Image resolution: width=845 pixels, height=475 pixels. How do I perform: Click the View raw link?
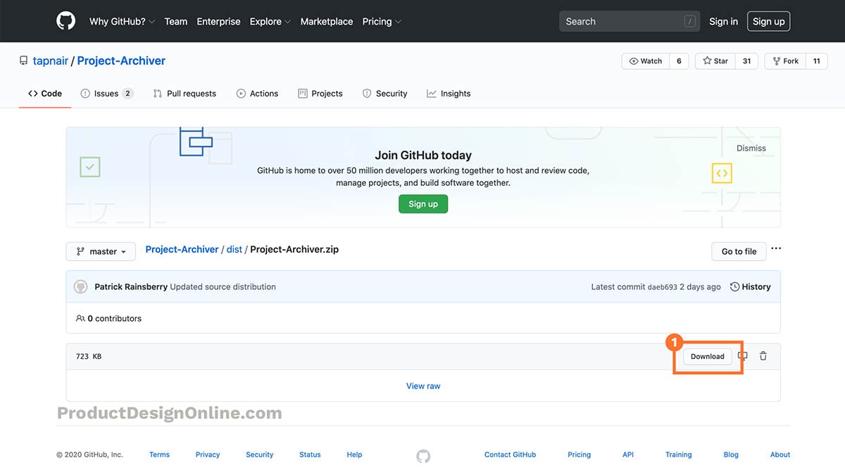pos(423,386)
